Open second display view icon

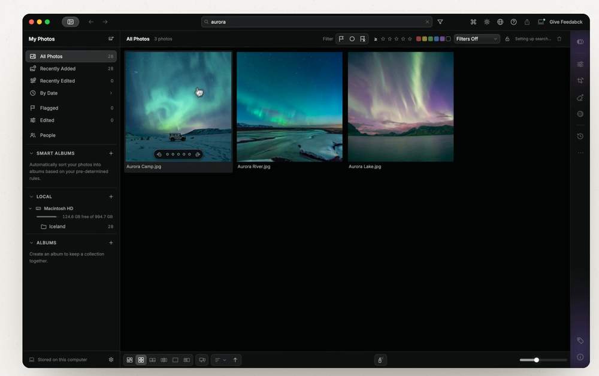tap(202, 360)
